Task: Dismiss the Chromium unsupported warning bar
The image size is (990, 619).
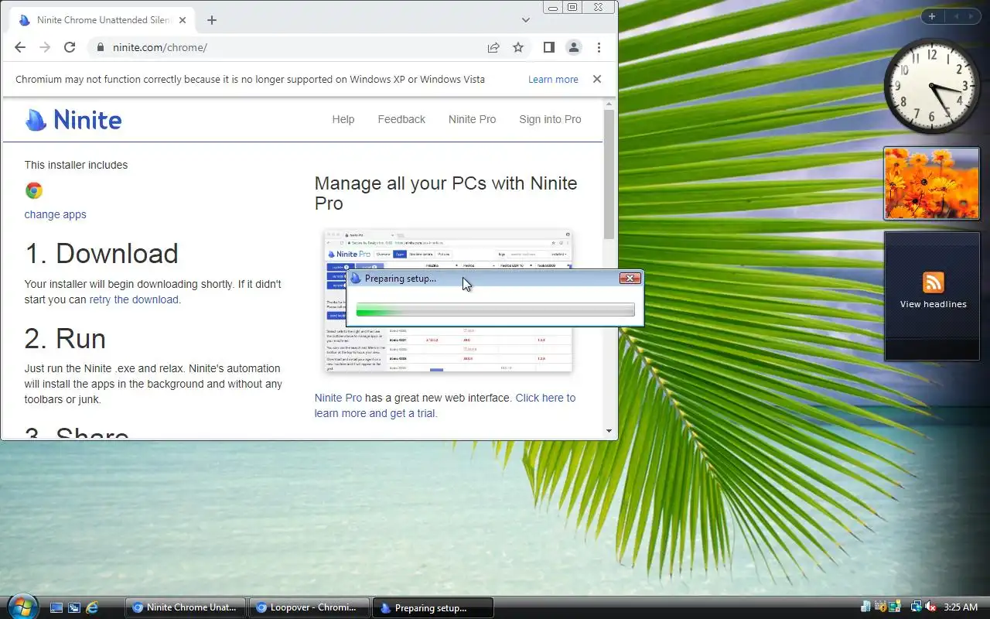Action: coord(597,79)
